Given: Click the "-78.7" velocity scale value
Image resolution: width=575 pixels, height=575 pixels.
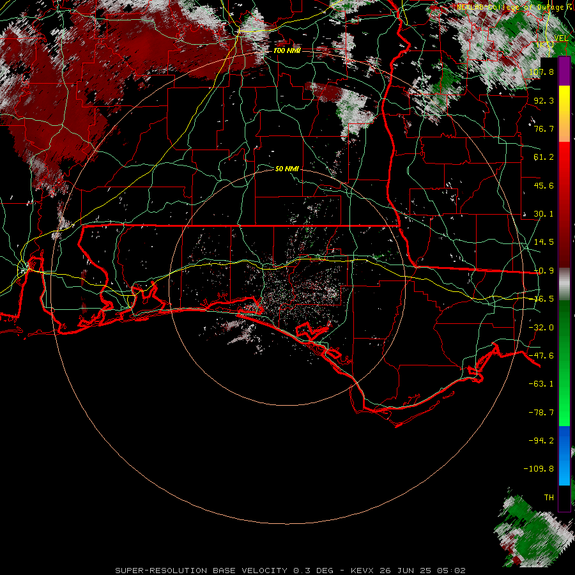Looking at the screenshot, I should point(542,413).
